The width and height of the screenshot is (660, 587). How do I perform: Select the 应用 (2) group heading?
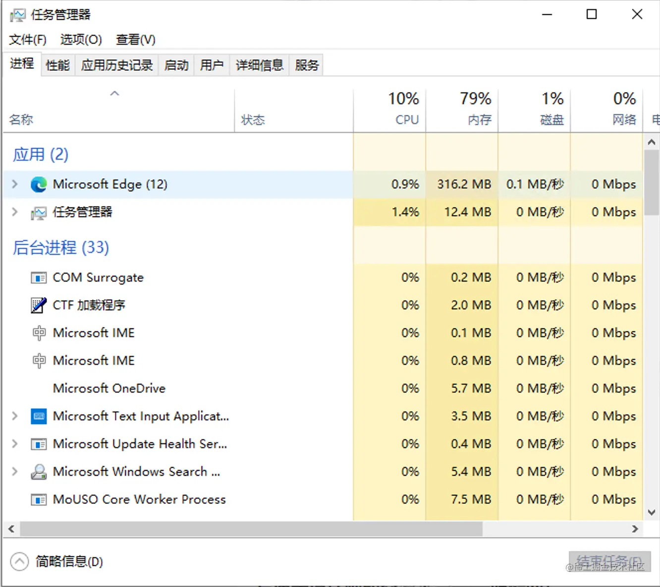pos(41,155)
